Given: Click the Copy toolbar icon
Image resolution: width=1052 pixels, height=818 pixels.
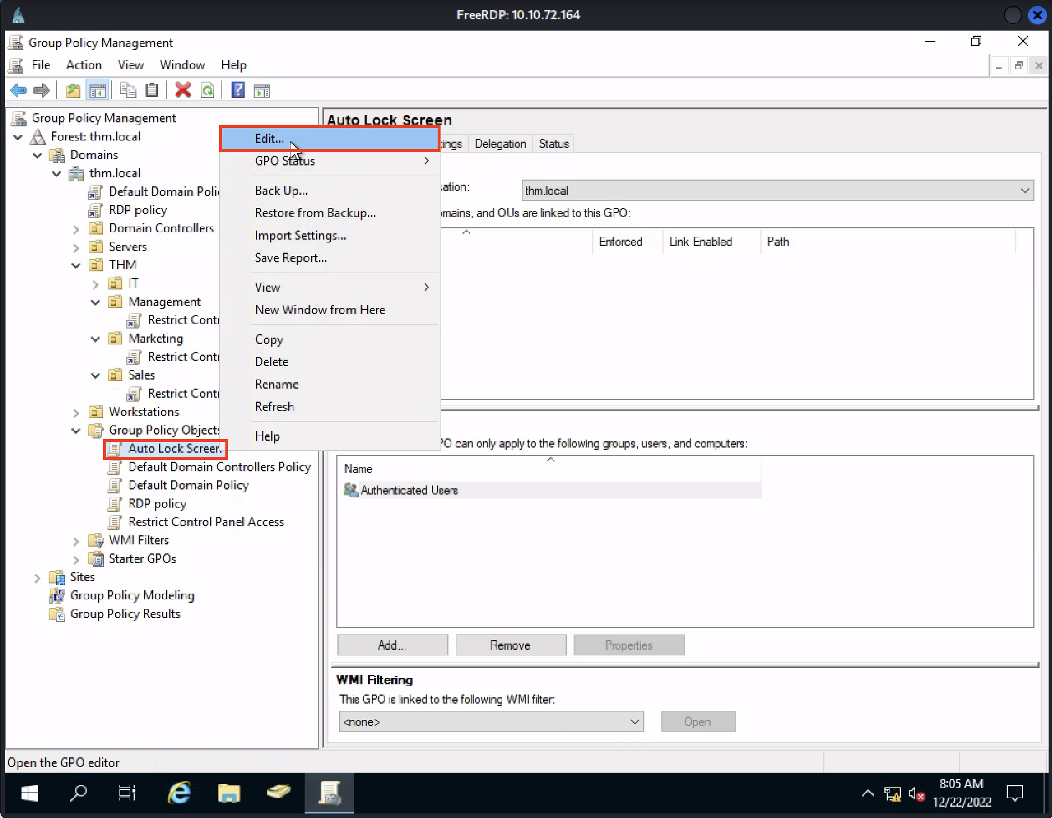Looking at the screenshot, I should tap(128, 90).
